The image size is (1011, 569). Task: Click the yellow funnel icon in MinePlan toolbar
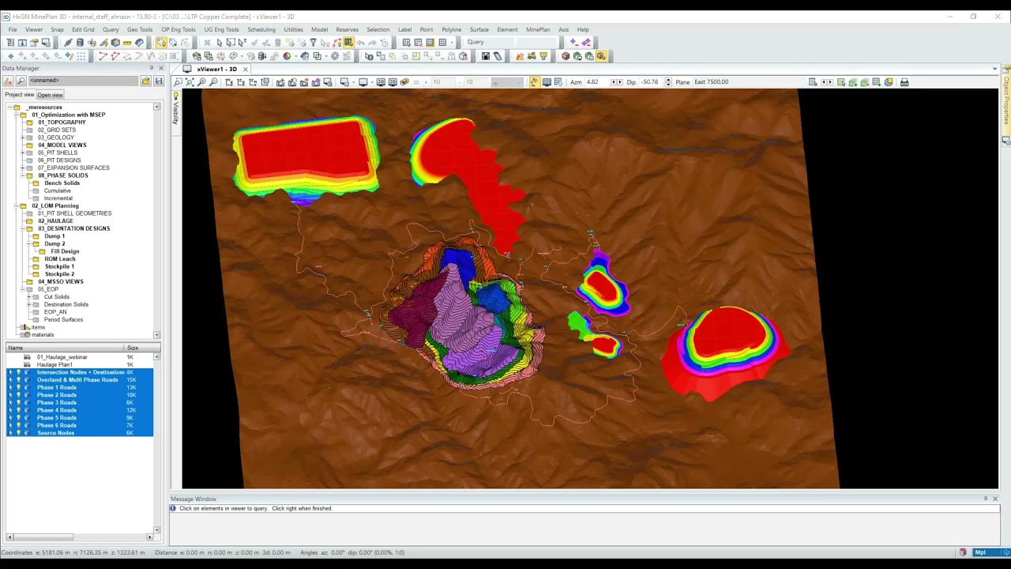(x=543, y=56)
